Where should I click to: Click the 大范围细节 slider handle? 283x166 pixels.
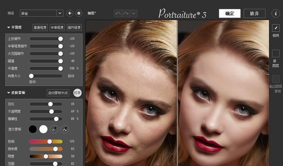click(x=61, y=54)
